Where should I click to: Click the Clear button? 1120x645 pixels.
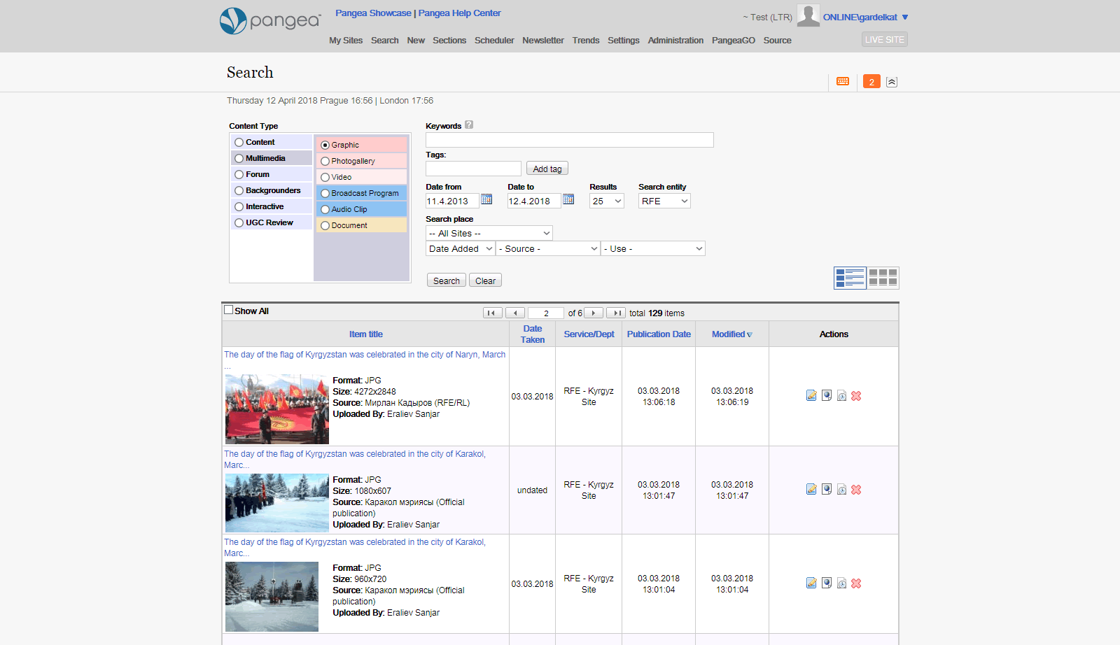click(x=485, y=281)
